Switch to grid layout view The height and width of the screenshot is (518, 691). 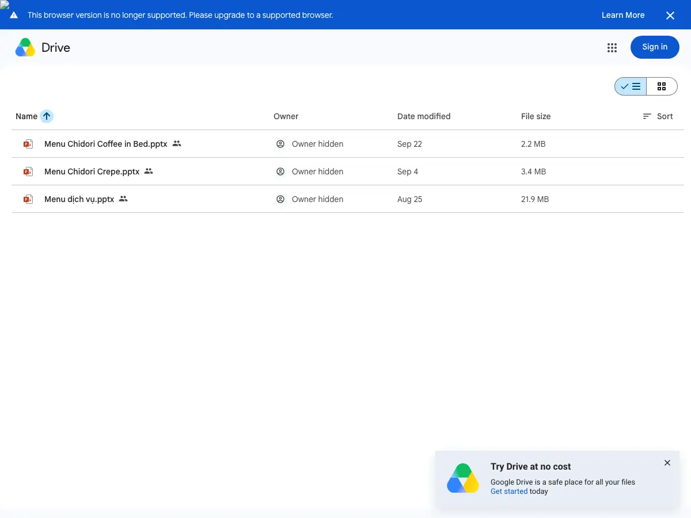coord(662,86)
